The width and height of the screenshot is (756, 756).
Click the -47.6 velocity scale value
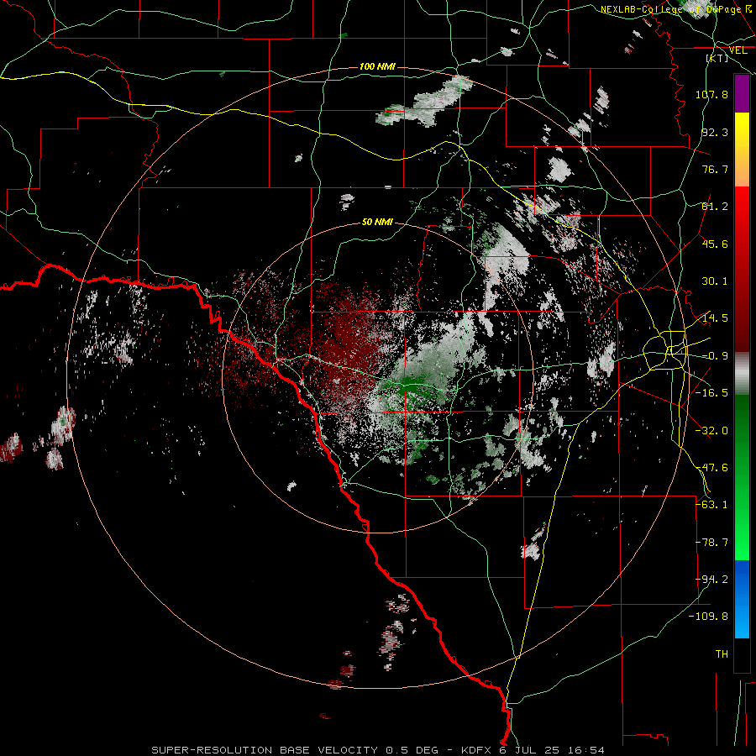pyautogui.click(x=711, y=468)
